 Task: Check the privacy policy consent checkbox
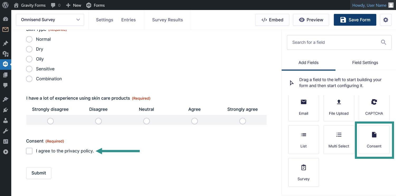point(29,151)
